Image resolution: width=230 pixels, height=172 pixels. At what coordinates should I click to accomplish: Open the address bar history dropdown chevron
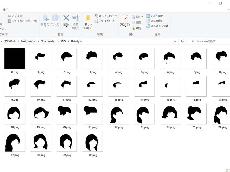175,41
